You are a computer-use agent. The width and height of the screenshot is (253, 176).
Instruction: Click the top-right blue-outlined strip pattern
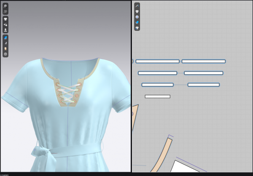[x=203, y=61]
